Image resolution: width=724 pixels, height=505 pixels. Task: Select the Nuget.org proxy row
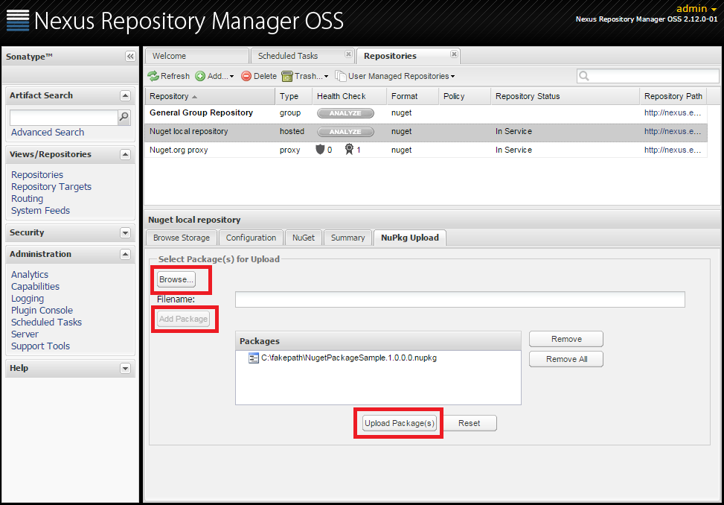tap(426, 150)
